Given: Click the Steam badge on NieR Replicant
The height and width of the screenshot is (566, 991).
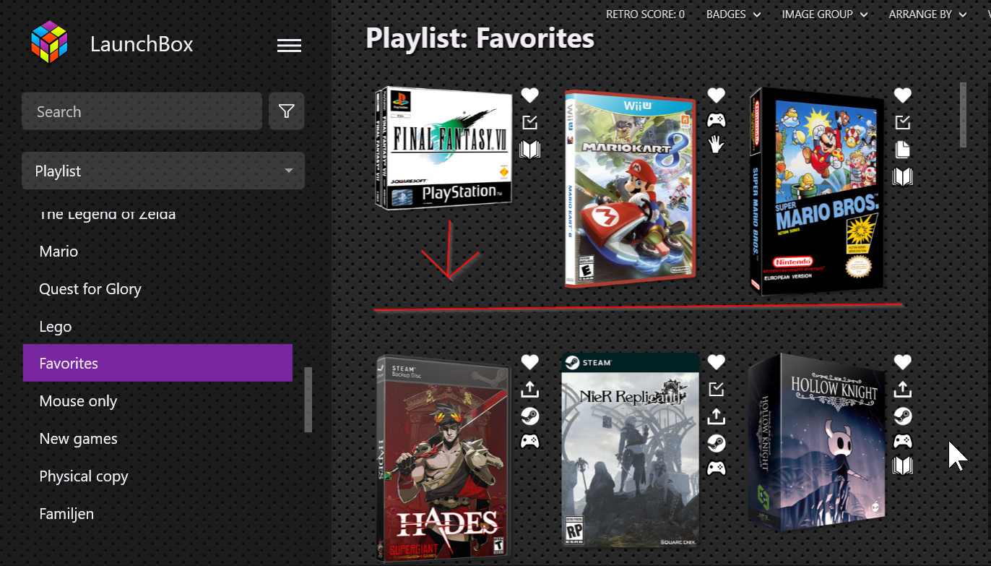Looking at the screenshot, I should tap(716, 443).
